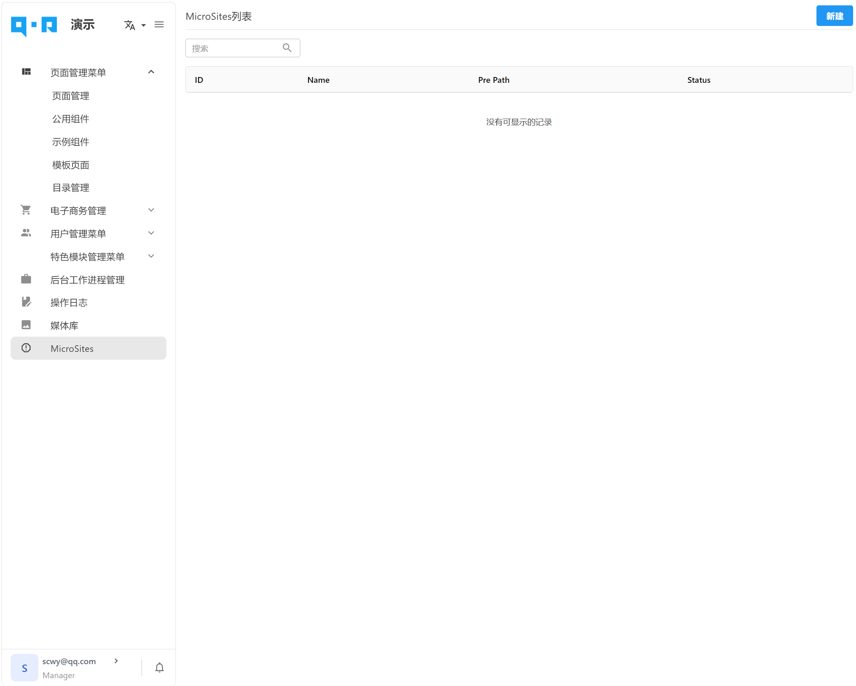Click the media library image icon
The width and height of the screenshot is (856, 686).
26,325
